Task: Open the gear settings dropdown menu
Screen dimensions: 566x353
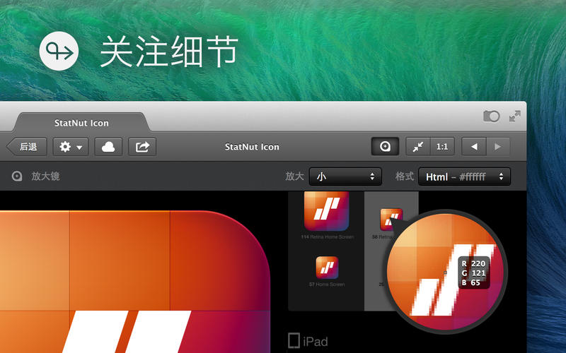Action: (70, 147)
